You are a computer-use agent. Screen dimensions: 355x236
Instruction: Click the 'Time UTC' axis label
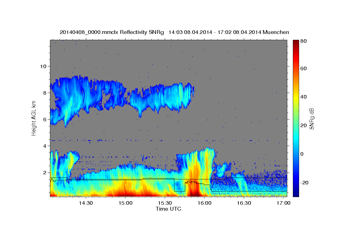click(x=168, y=209)
